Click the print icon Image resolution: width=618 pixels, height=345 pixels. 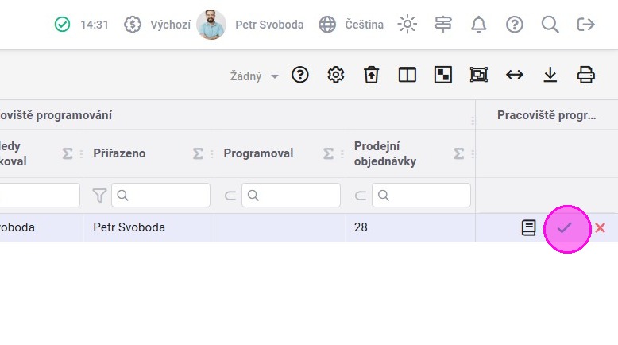(586, 75)
